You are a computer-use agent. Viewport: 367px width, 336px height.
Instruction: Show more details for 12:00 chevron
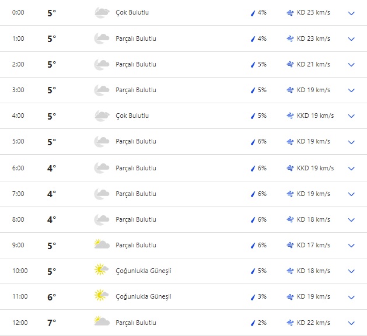coord(351,323)
